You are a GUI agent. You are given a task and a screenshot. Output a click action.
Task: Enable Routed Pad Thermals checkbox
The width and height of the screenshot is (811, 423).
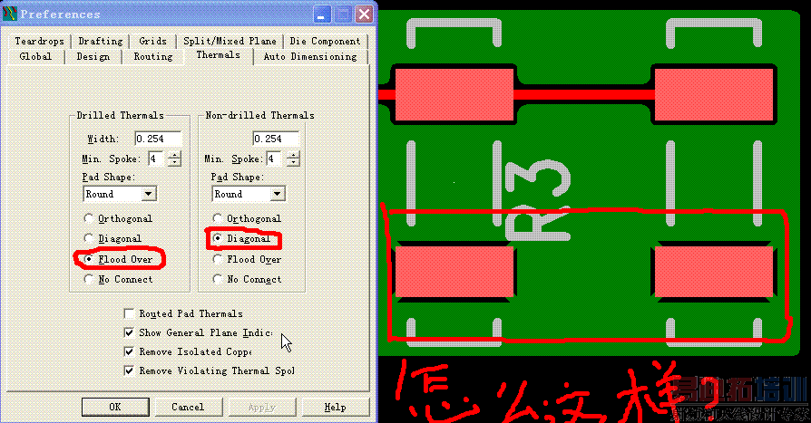point(130,313)
